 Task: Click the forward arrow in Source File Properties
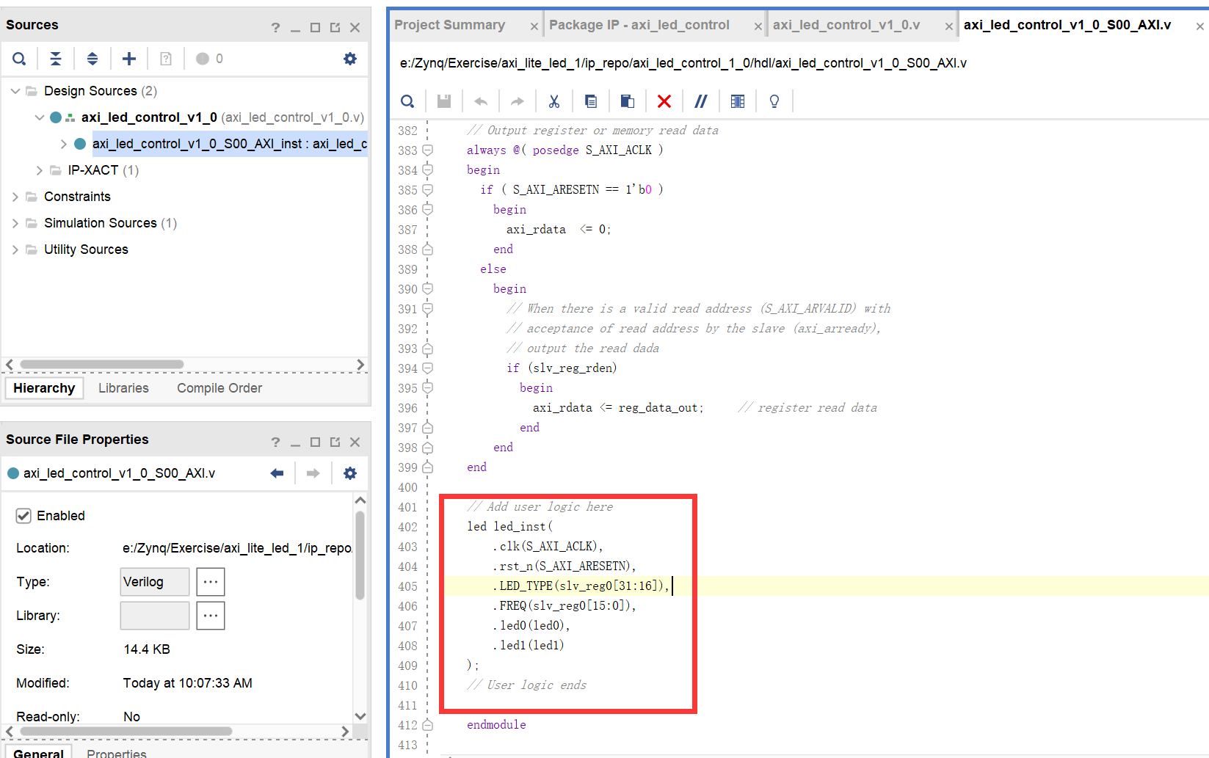tap(313, 473)
